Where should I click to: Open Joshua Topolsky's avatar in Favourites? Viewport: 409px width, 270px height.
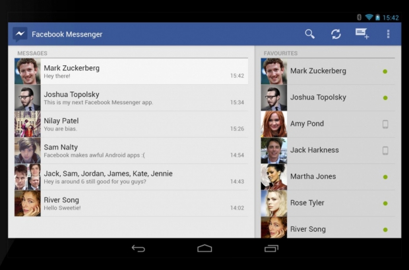coord(274,97)
